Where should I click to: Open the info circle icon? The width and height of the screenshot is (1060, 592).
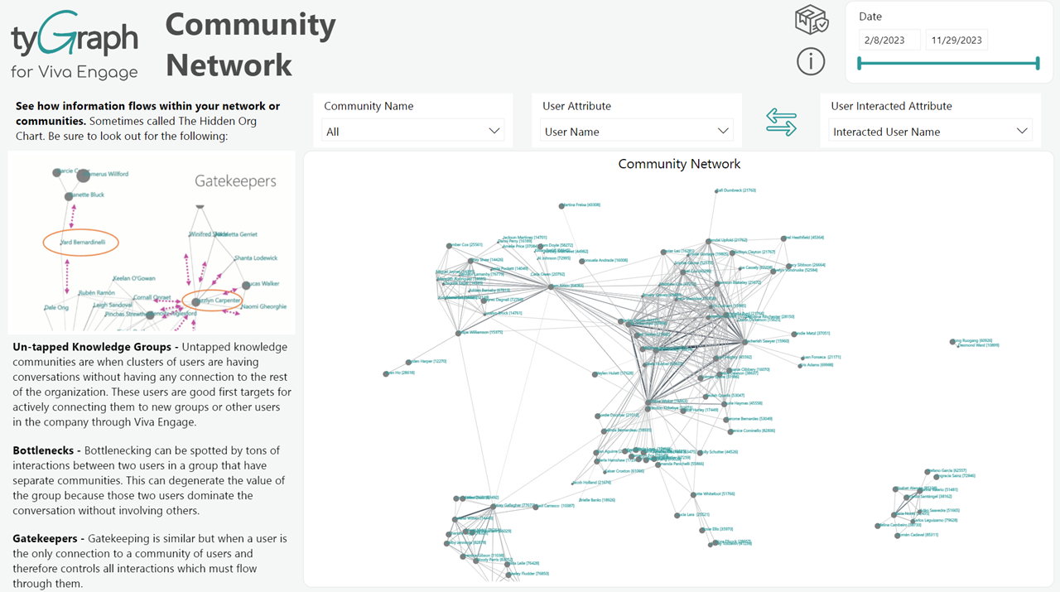[x=811, y=61]
